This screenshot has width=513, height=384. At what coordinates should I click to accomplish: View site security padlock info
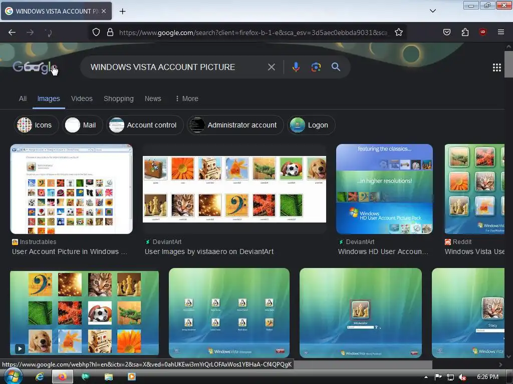[110, 32]
